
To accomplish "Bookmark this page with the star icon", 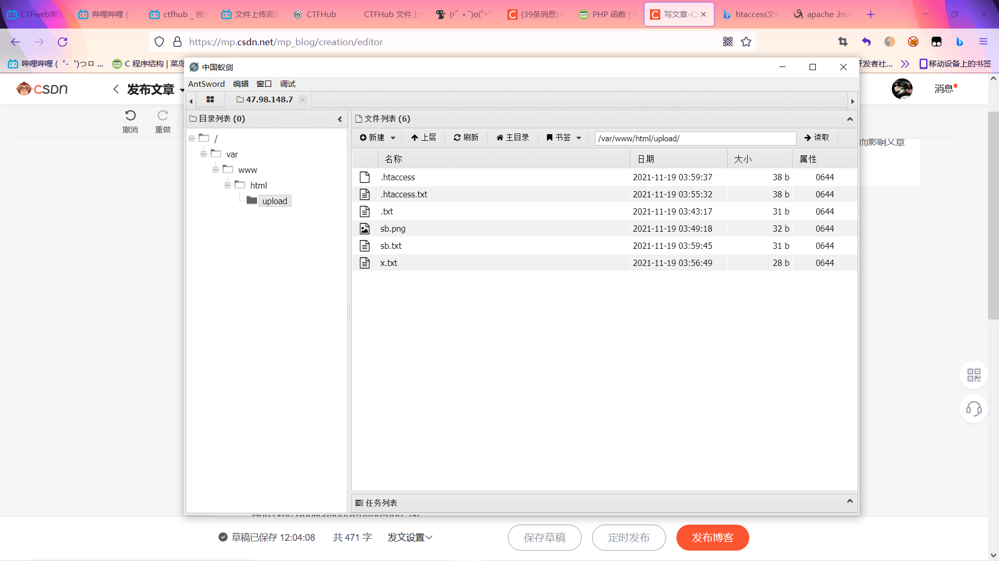I will coord(746,42).
